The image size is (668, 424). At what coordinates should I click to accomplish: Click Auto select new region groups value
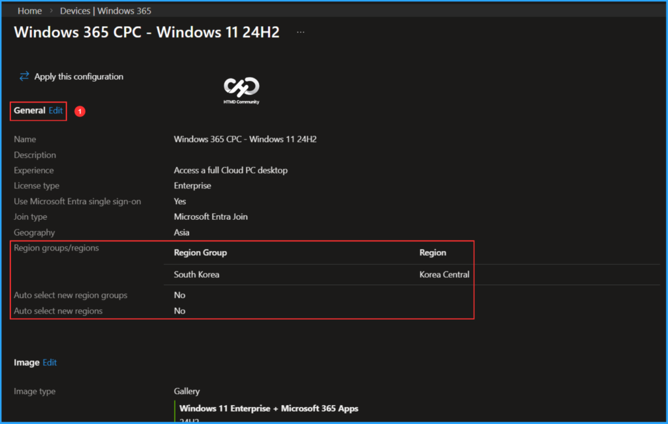pos(179,295)
